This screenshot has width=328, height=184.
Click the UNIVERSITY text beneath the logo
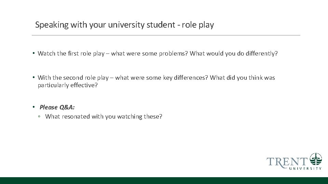point(305,168)
